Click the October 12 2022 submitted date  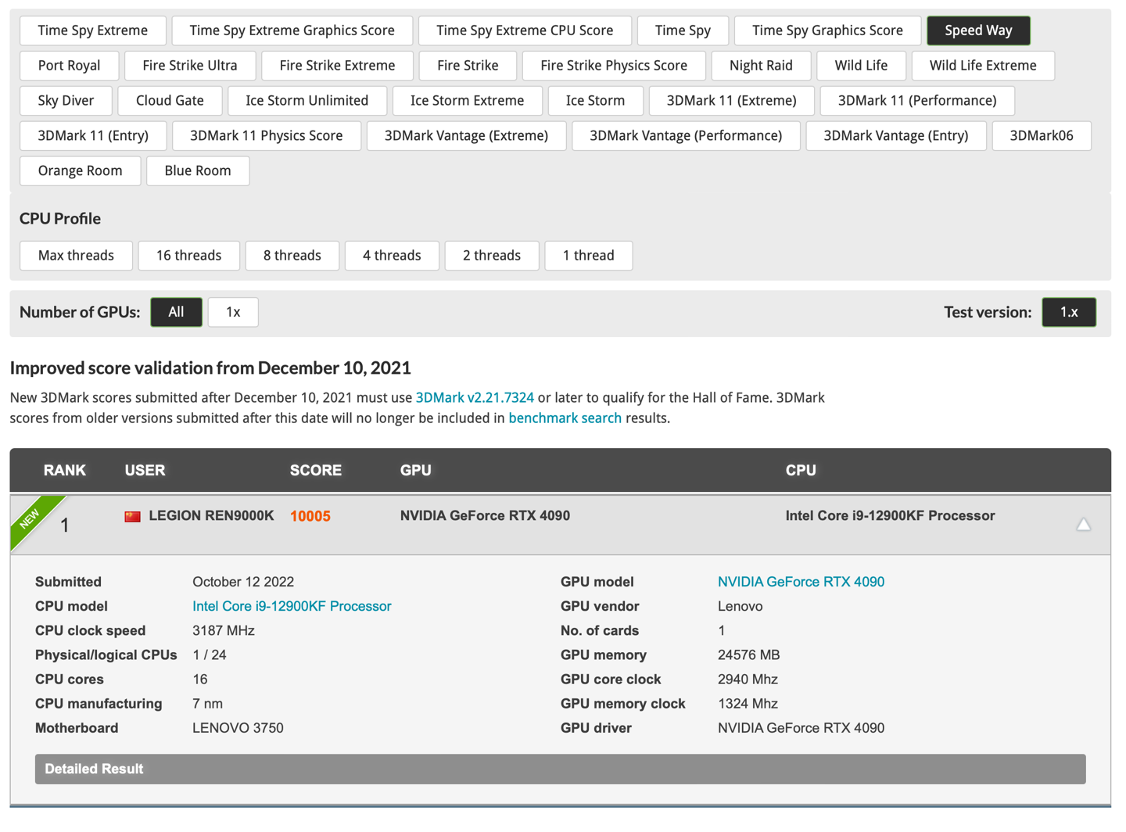[x=243, y=582]
